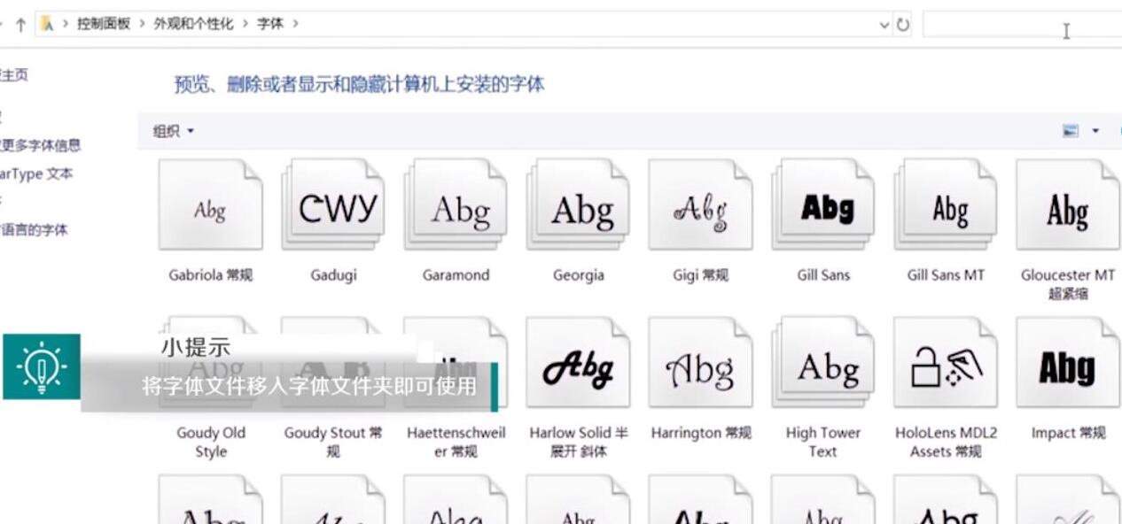
Task: Click the Goudy Stout 常规 label
Action: 333,442
